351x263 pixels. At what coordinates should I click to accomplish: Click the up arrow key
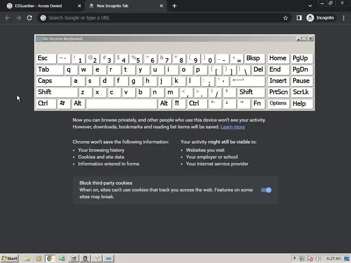point(230,92)
